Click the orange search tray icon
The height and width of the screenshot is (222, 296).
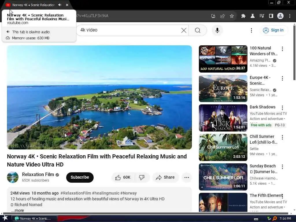(275, 219)
